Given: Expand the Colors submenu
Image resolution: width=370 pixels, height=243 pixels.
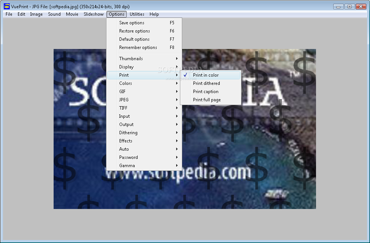Looking at the screenshot, I should click(x=144, y=83).
